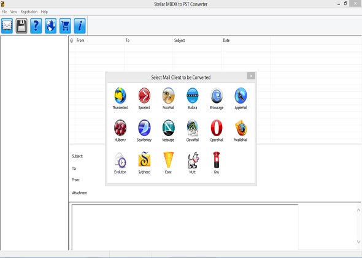The height and width of the screenshot is (258, 362).
Task: Select the Eudora mail client
Action: click(x=193, y=96)
